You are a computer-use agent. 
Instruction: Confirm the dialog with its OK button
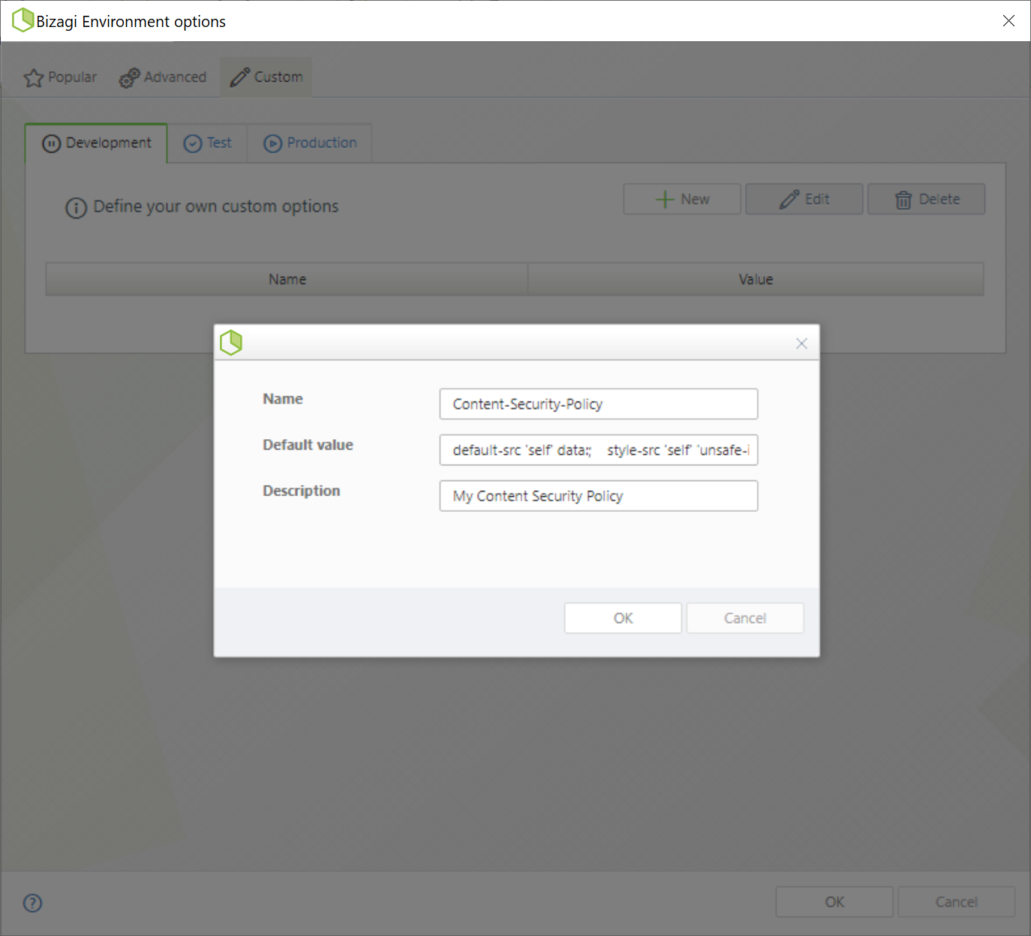tap(623, 618)
